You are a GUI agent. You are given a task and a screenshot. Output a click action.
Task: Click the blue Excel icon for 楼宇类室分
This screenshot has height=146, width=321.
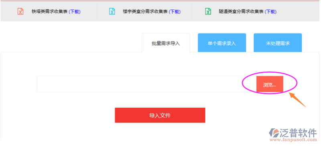tap(112, 11)
